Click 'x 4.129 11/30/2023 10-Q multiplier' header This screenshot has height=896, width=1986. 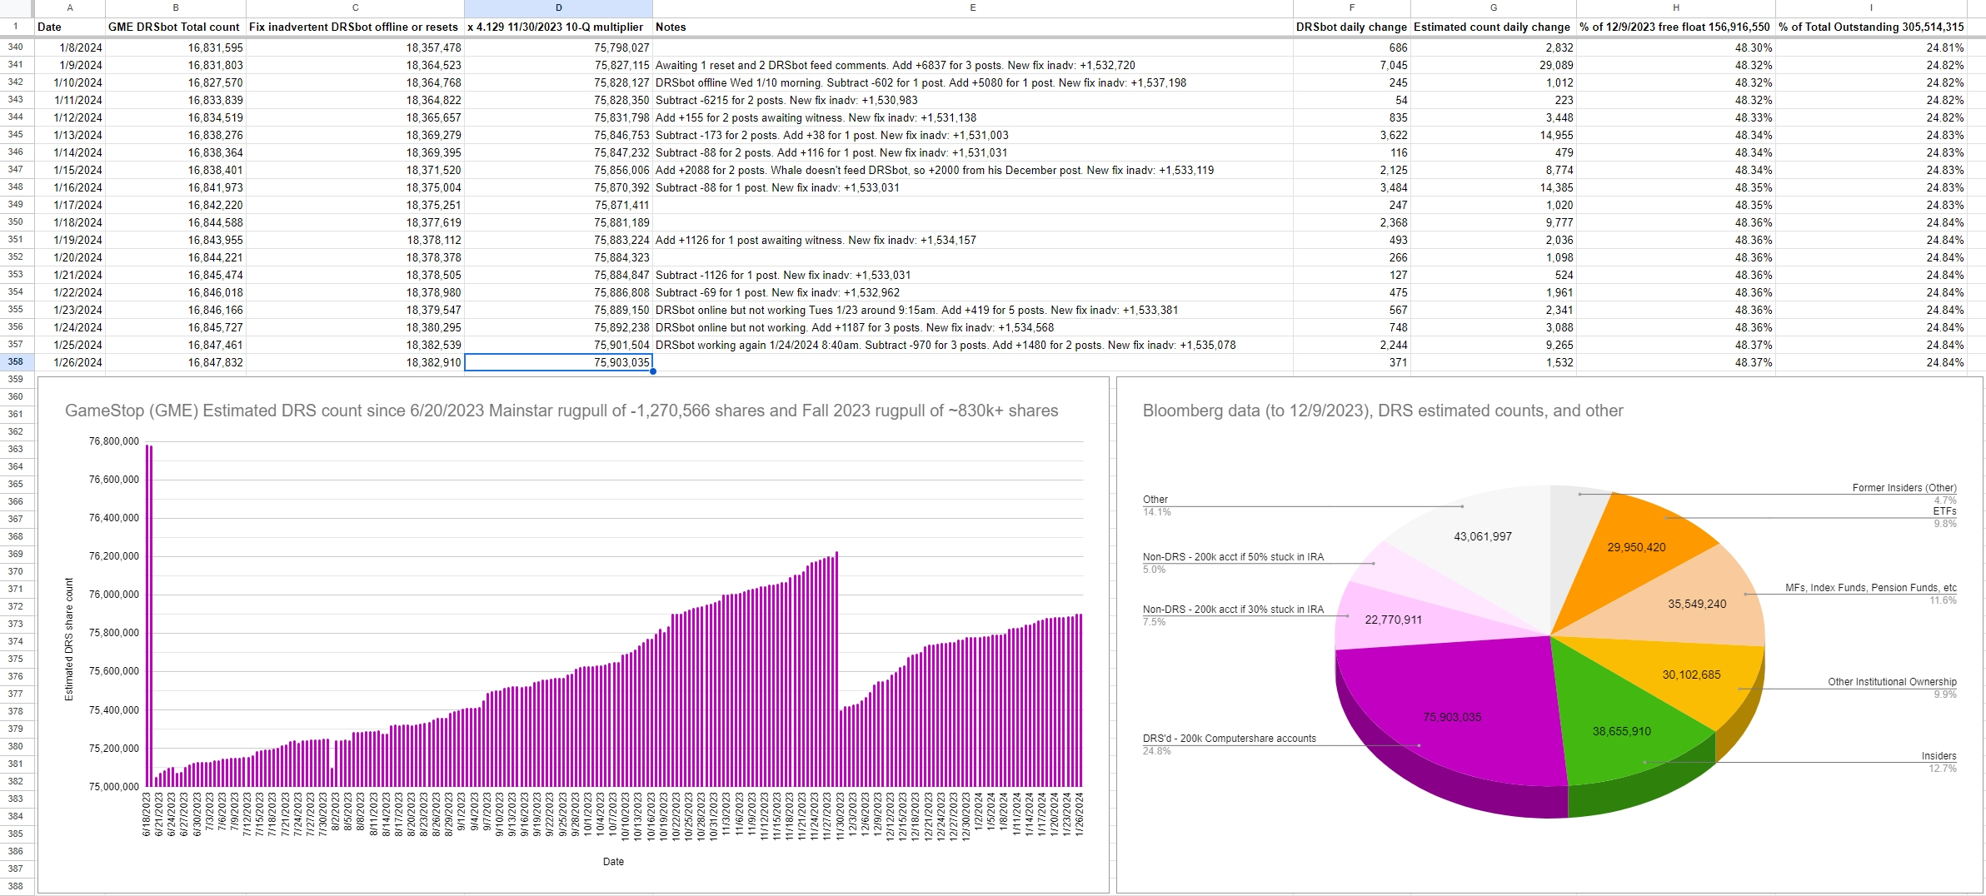[558, 27]
